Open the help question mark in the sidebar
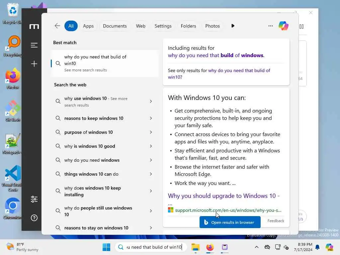The image size is (340, 255). click(x=34, y=218)
